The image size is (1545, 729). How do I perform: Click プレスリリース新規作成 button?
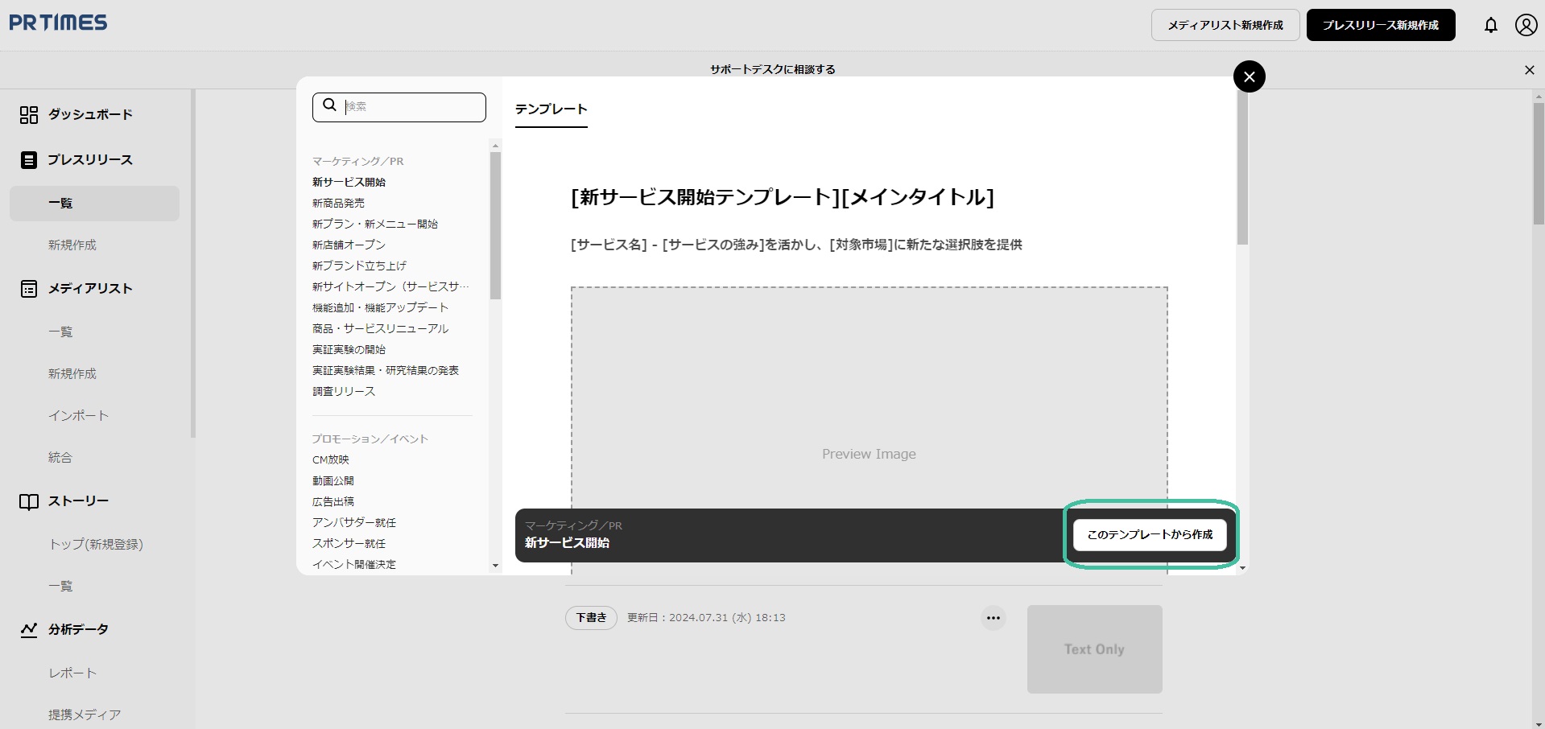(1380, 25)
